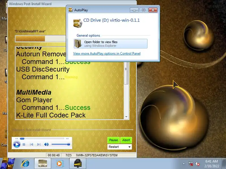Click the 7/23 progress counter
226x169 pixels.
pos(68,155)
